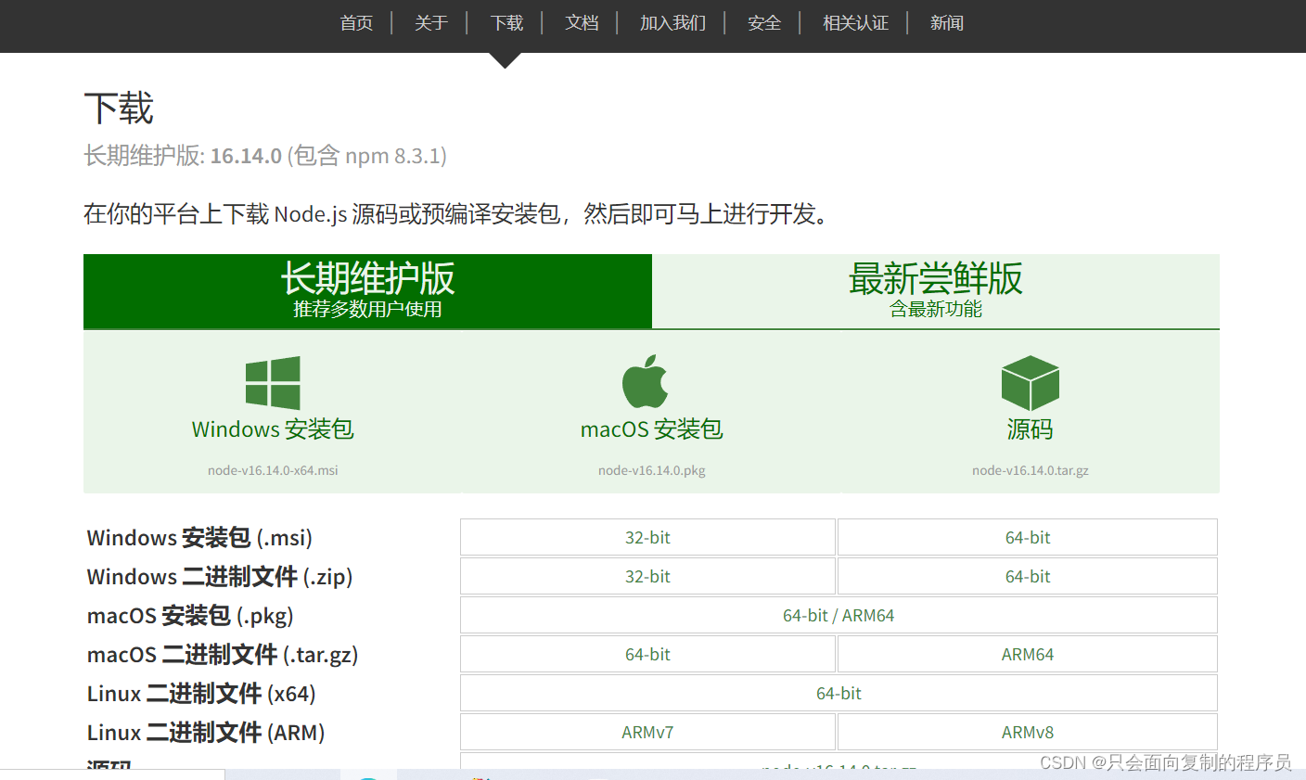
Task: Download Linux 二进制文件 (x64) 64-bit
Action: (839, 694)
